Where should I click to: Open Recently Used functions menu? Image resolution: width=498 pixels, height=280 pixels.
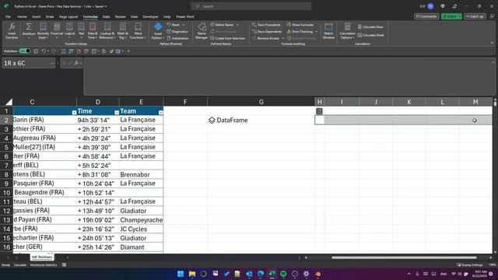point(43,31)
